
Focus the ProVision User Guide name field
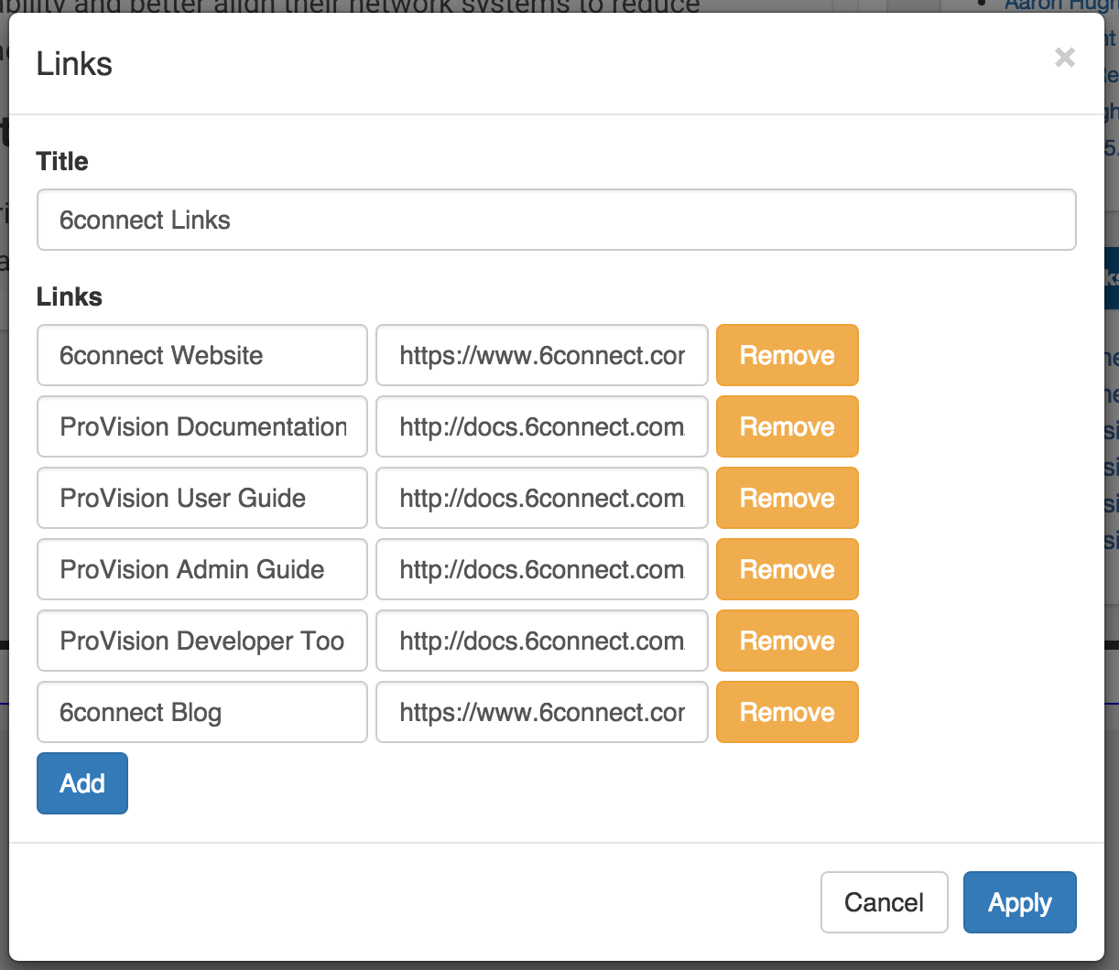point(201,498)
